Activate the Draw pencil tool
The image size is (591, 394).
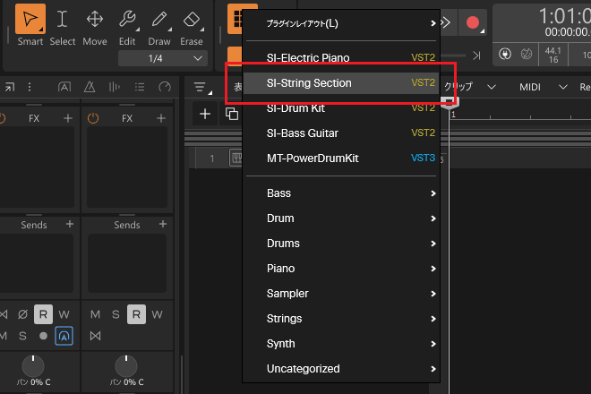pyautogui.click(x=159, y=26)
